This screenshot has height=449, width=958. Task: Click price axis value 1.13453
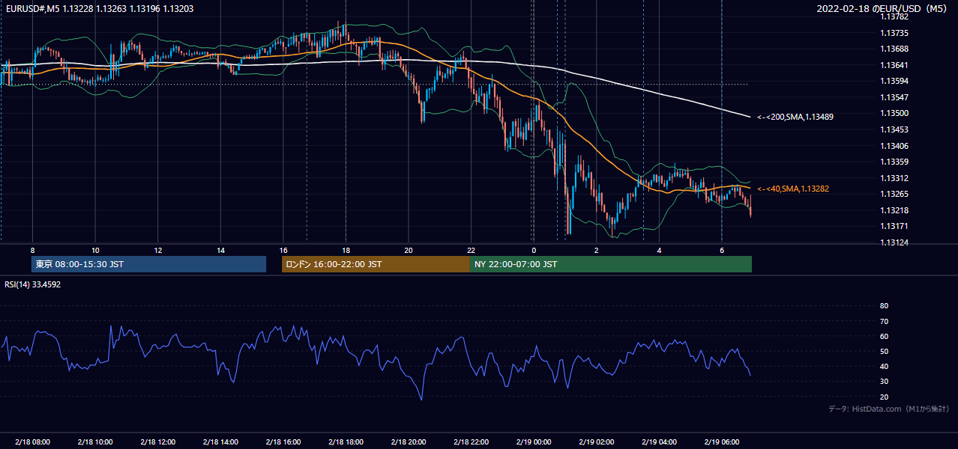894,129
